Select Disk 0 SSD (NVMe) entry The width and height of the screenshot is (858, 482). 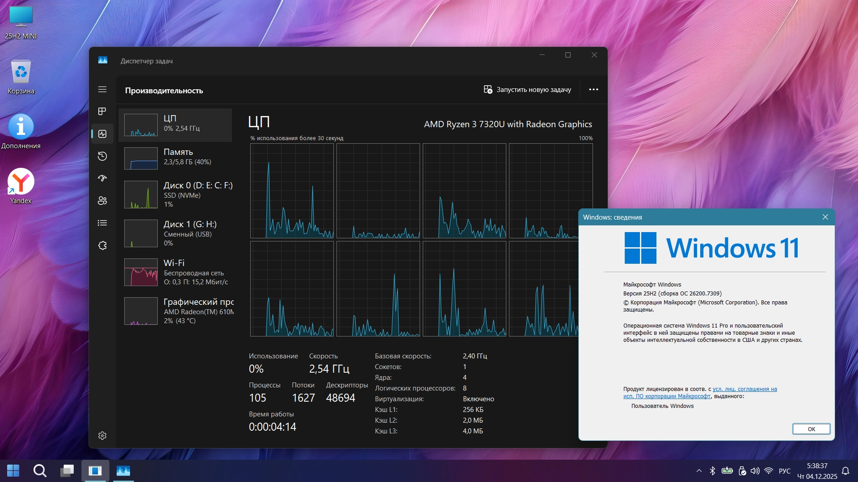(175, 195)
